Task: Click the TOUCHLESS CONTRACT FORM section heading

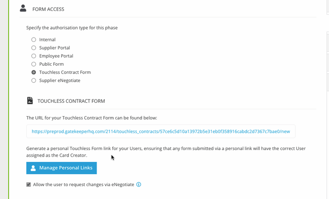Action: click(71, 101)
